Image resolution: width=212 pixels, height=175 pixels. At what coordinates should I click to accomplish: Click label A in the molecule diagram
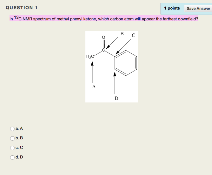(93, 87)
